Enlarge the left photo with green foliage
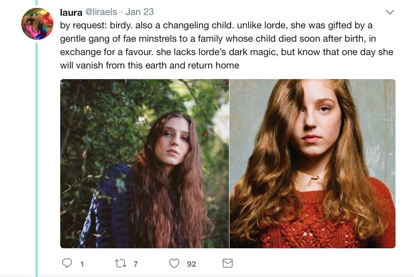The image size is (414, 277). pos(144,163)
